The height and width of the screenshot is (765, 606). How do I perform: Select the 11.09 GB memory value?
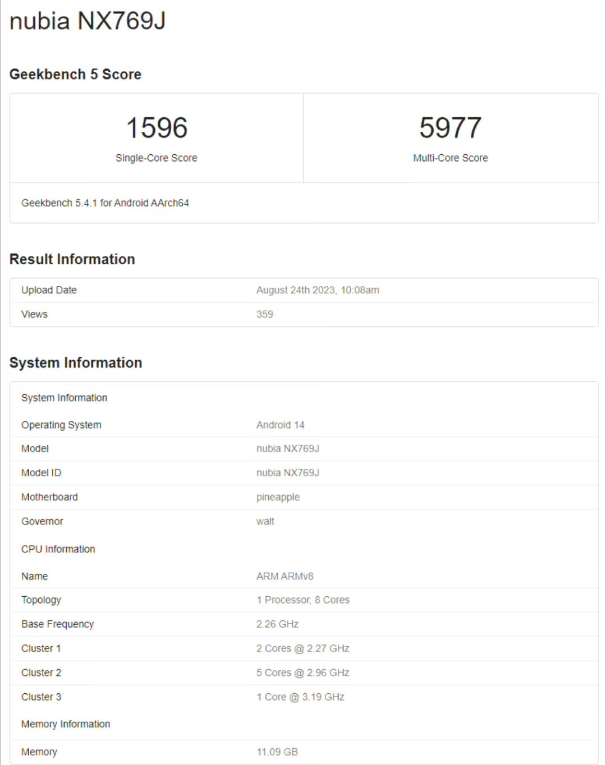click(x=277, y=752)
